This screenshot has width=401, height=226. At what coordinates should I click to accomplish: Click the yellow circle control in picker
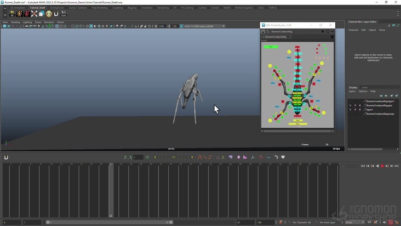(x=289, y=52)
